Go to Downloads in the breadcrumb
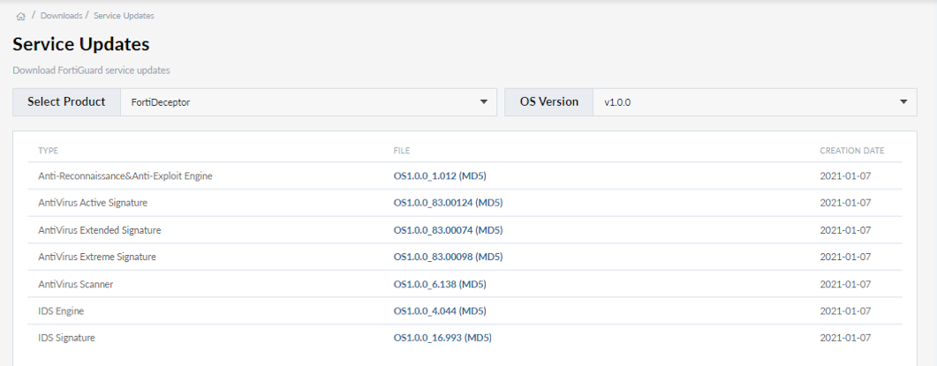The image size is (937, 366). tap(61, 16)
